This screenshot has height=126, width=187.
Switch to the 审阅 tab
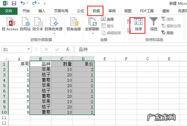pyautogui.click(x=112, y=11)
